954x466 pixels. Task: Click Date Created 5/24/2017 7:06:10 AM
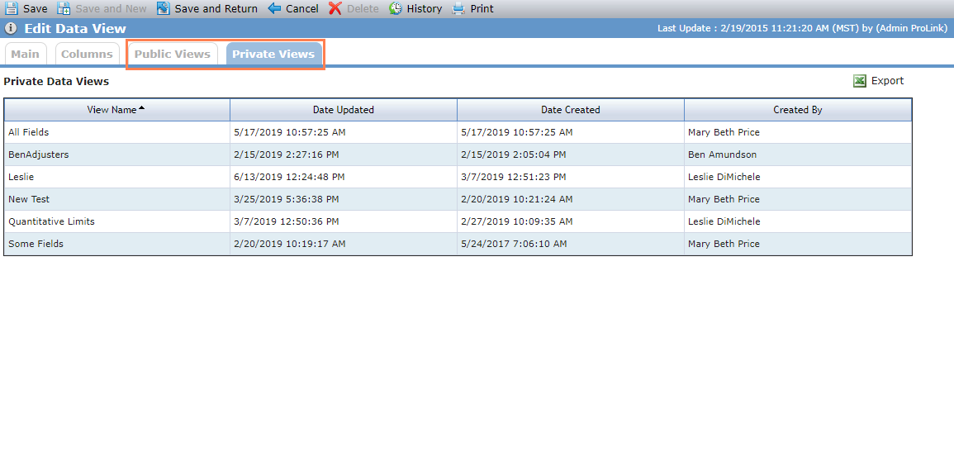[514, 244]
